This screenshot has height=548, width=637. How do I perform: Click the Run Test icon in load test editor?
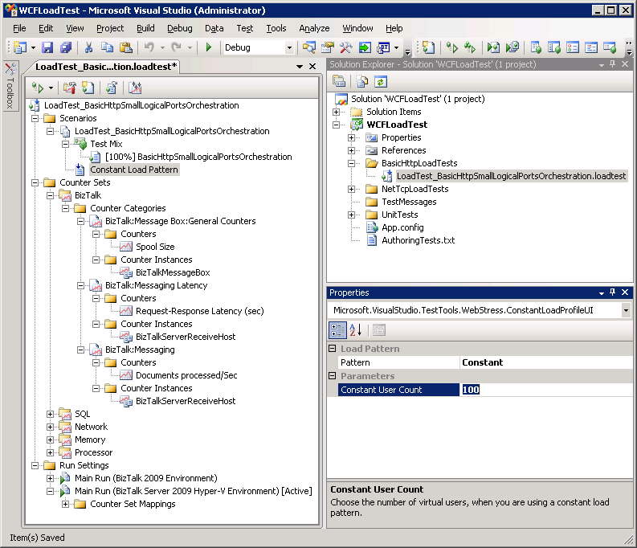pos(37,88)
